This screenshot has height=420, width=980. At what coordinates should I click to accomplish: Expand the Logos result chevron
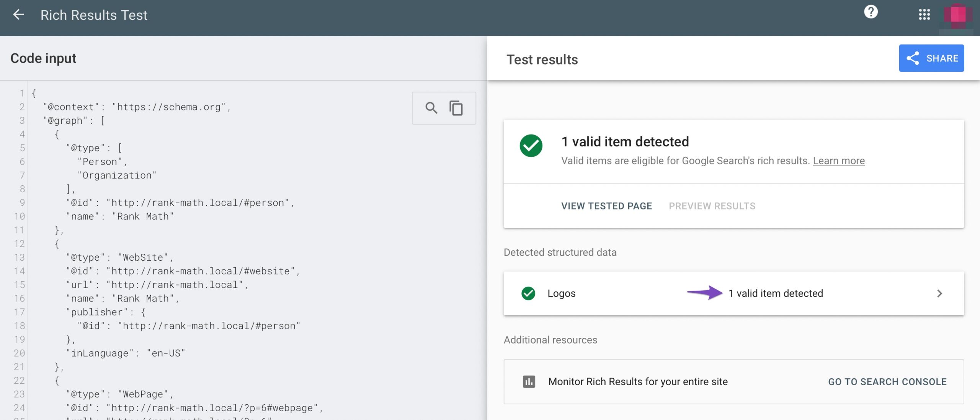coord(940,293)
